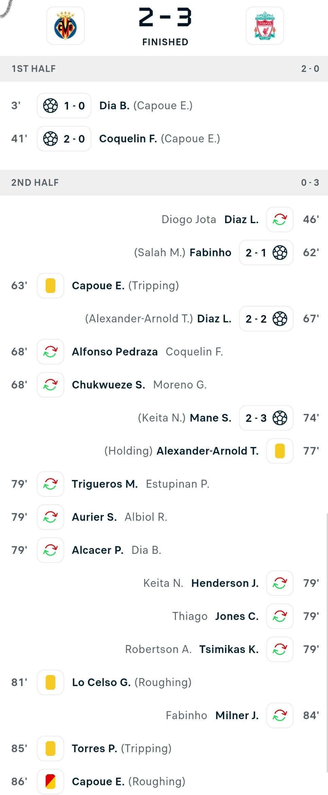The width and height of the screenshot is (328, 795).
Task: Tap the second yellow-red card icon at 86'
Action: pos(50,781)
